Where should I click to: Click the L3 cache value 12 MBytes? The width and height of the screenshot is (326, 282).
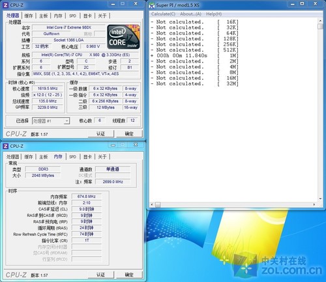point(106,107)
